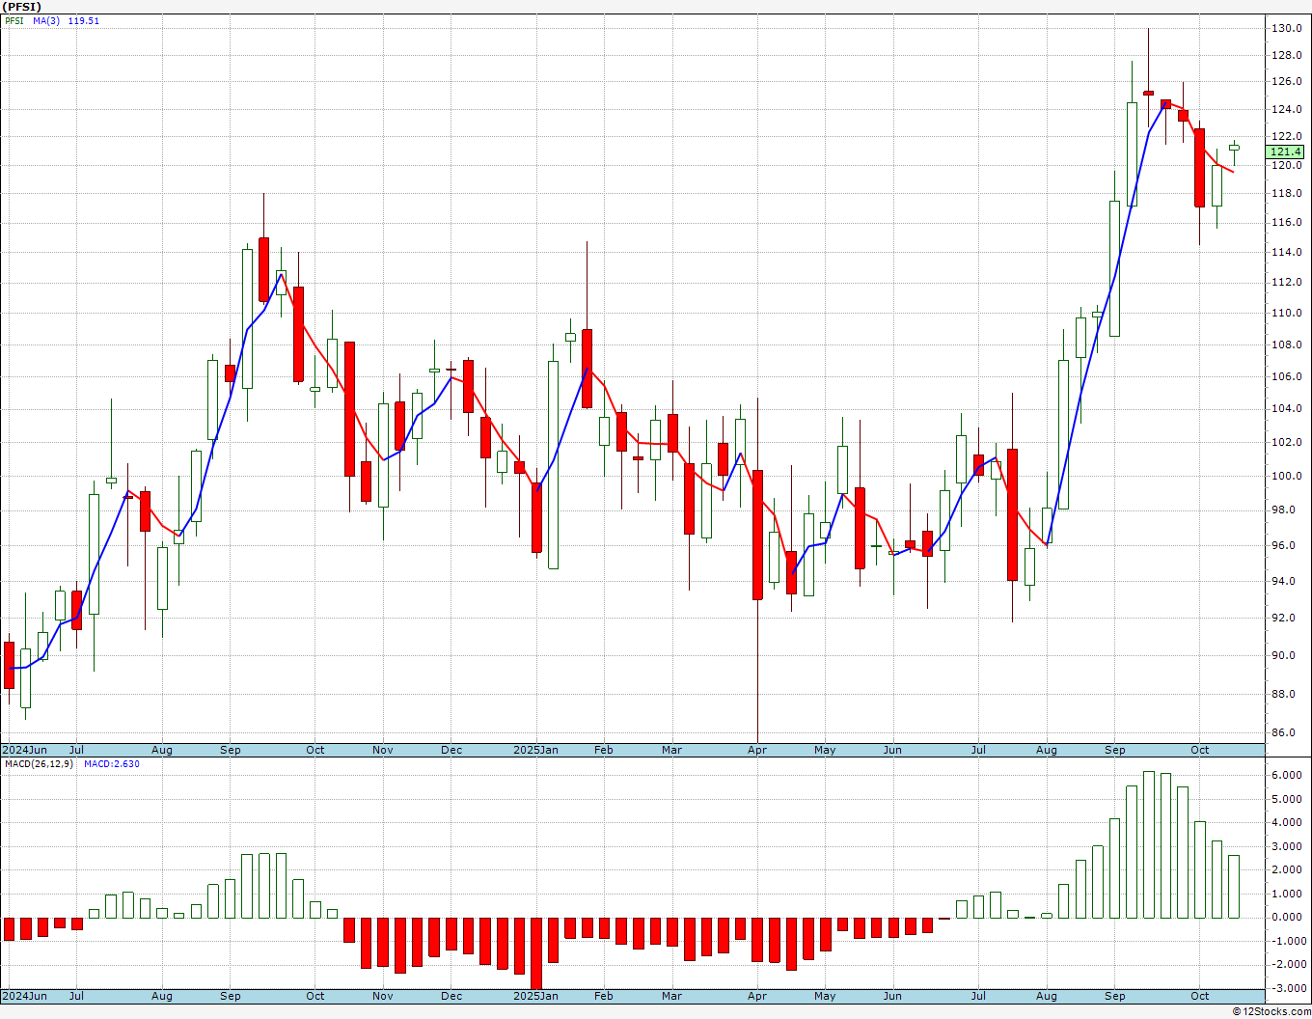The image size is (1312, 1019).
Task: Pick the "102.0" price axis label
Action: [x=1286, y=442]
